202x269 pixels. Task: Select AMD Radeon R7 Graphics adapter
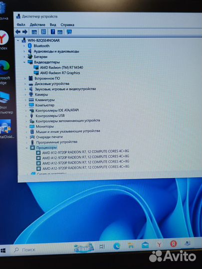tap(60, 73)
